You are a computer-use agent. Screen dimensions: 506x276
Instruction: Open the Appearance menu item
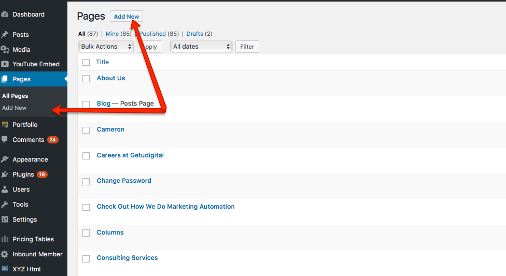point(30,159)
